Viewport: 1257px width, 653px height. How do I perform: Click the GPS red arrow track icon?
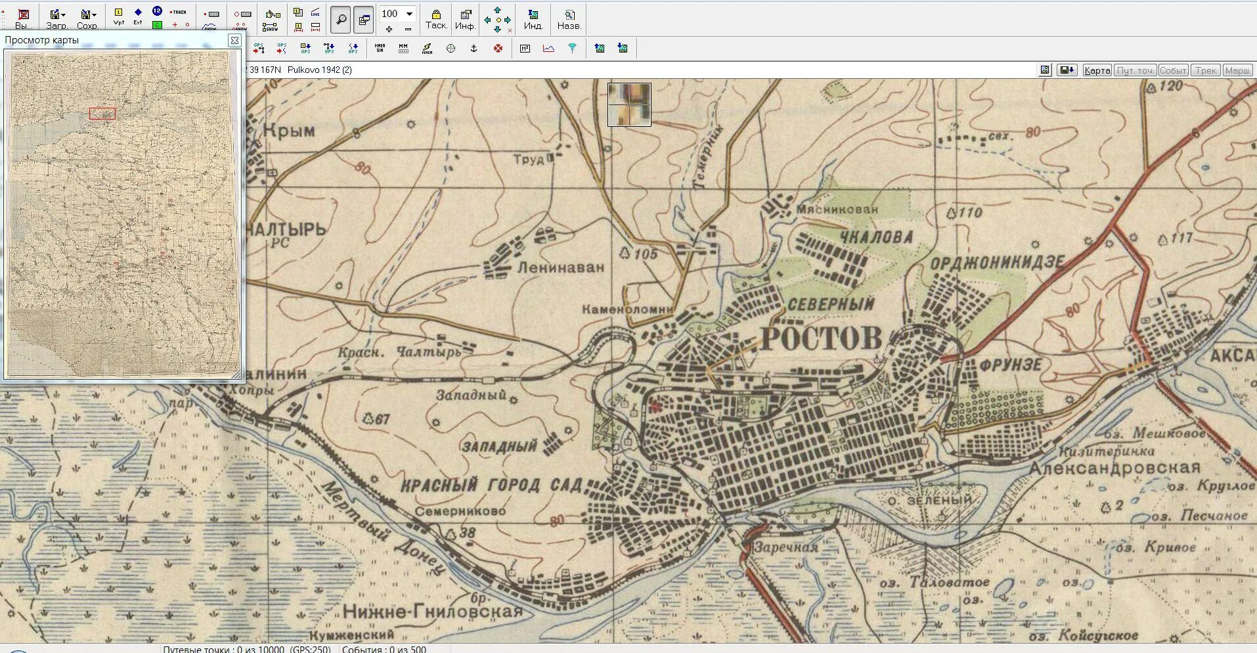(x=282, y=48)
